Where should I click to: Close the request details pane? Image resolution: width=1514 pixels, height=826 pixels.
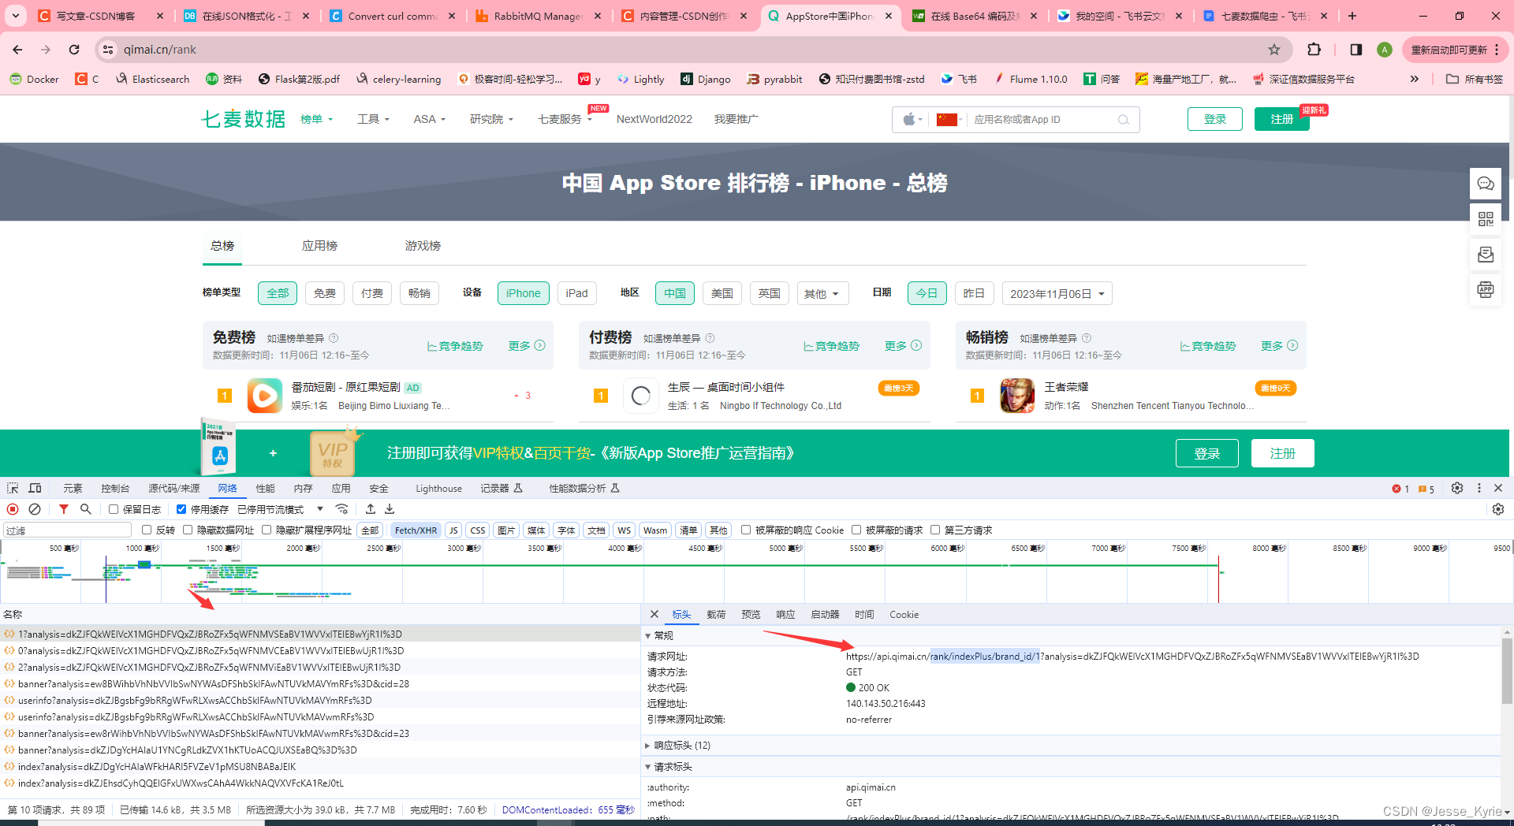(654, 614)
